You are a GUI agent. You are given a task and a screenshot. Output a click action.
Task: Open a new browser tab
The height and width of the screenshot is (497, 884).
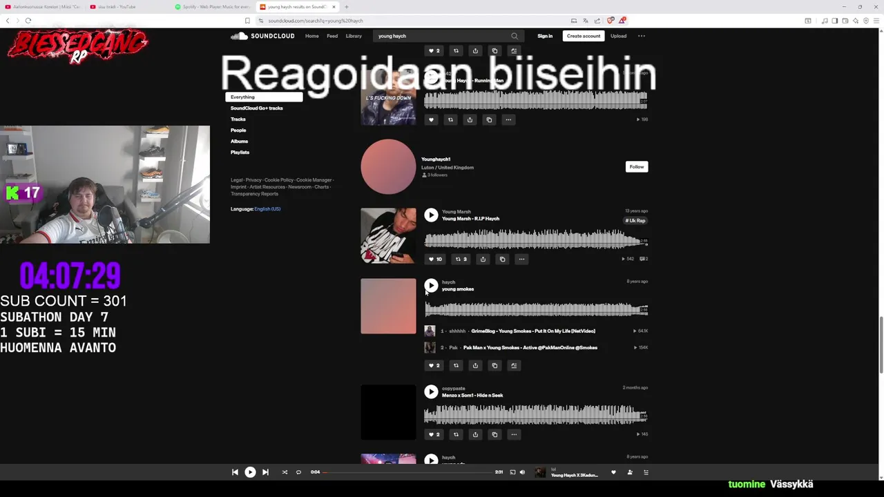coord(347,7)
